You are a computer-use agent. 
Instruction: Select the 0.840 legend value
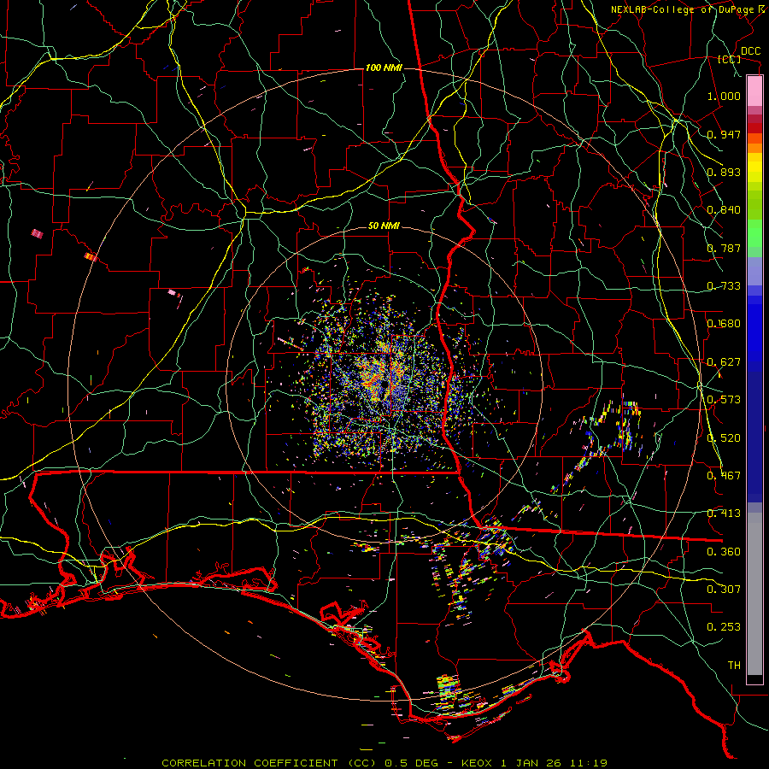[724, 210]
